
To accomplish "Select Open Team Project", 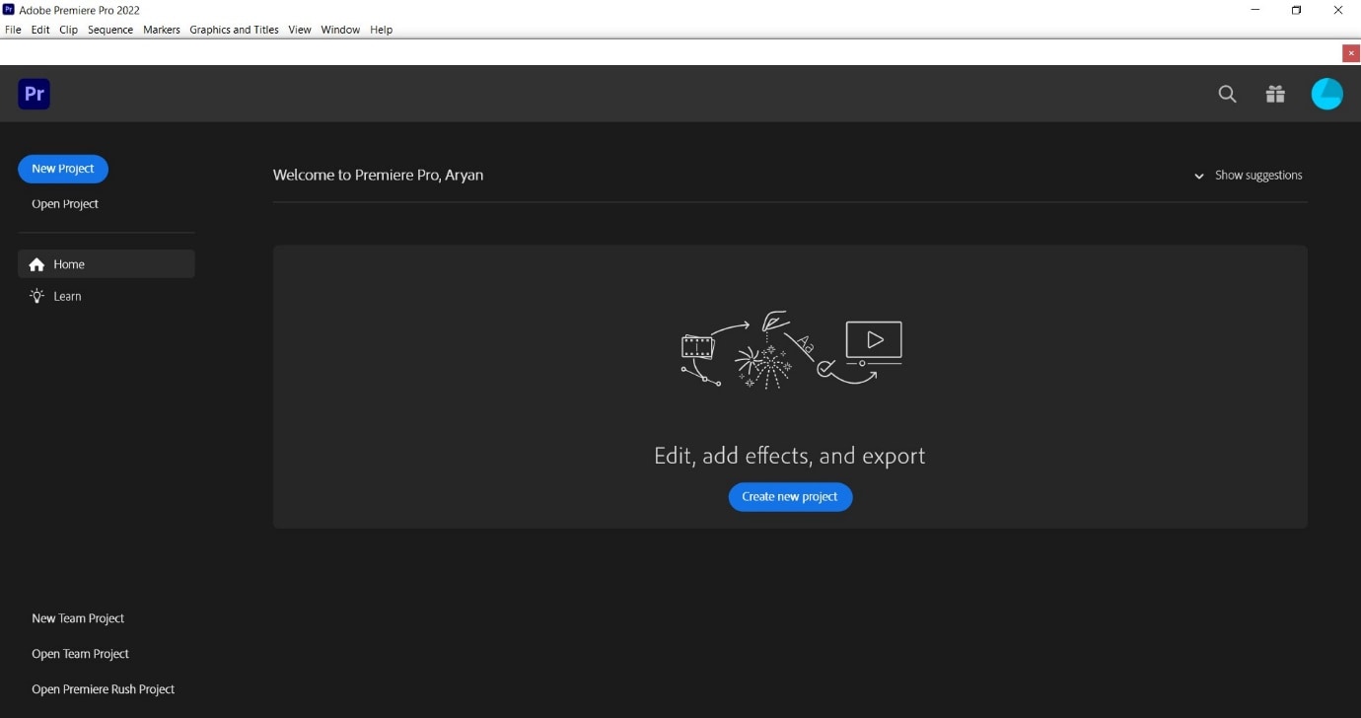I will click(x=80, y=654).
